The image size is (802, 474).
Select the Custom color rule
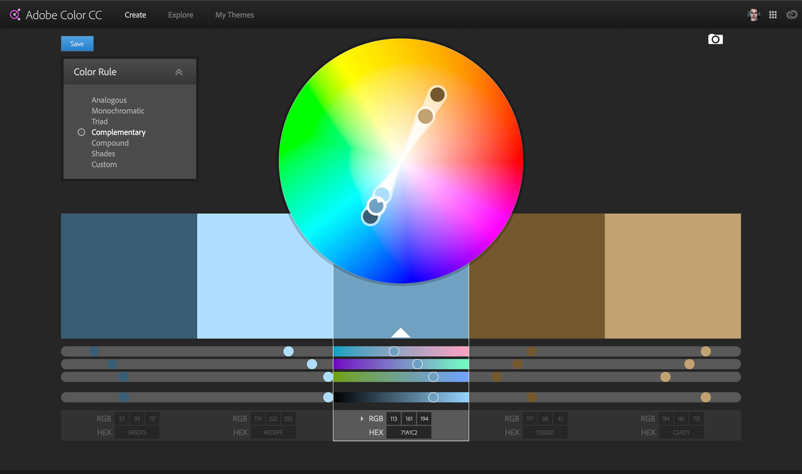coord(104,164)
